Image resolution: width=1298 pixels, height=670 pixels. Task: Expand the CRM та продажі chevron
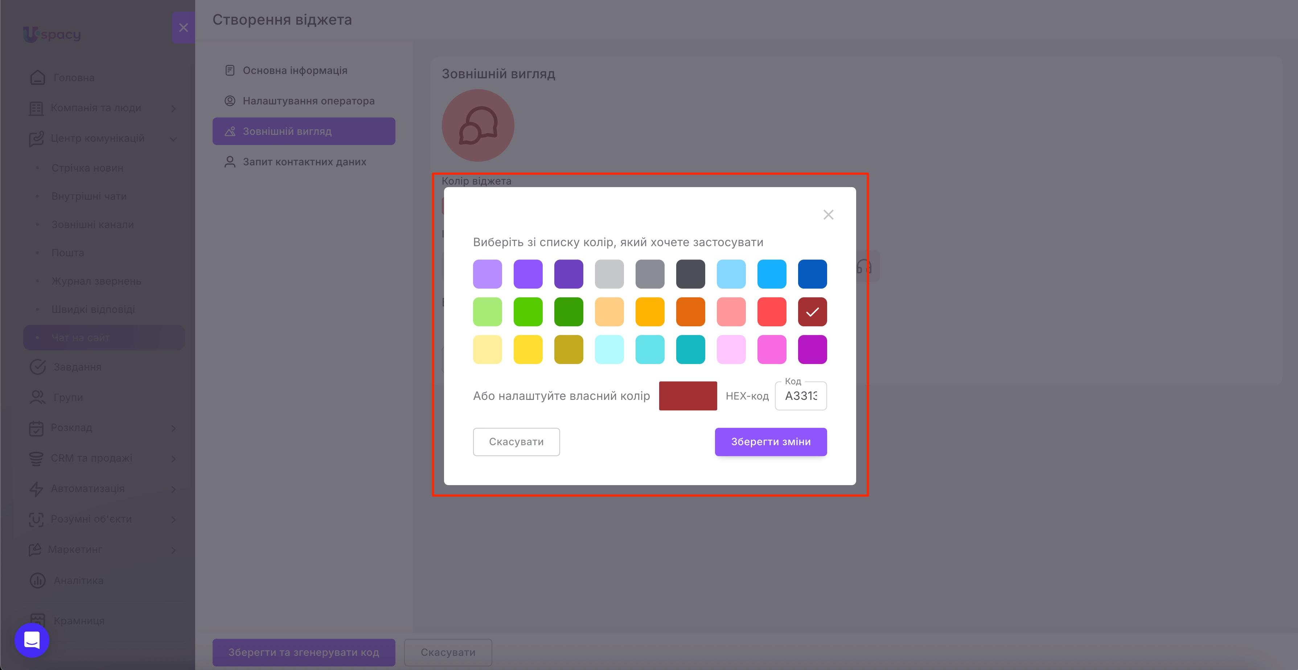click(x=173, y=458)
